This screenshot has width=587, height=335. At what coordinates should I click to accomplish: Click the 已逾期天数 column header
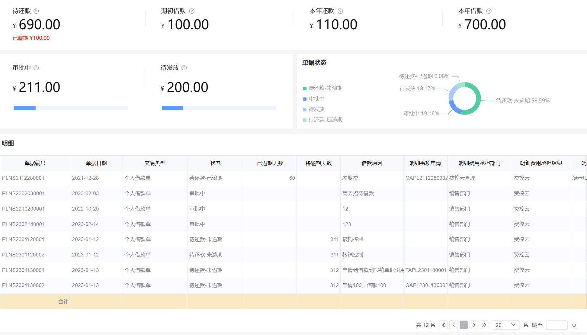270,163
